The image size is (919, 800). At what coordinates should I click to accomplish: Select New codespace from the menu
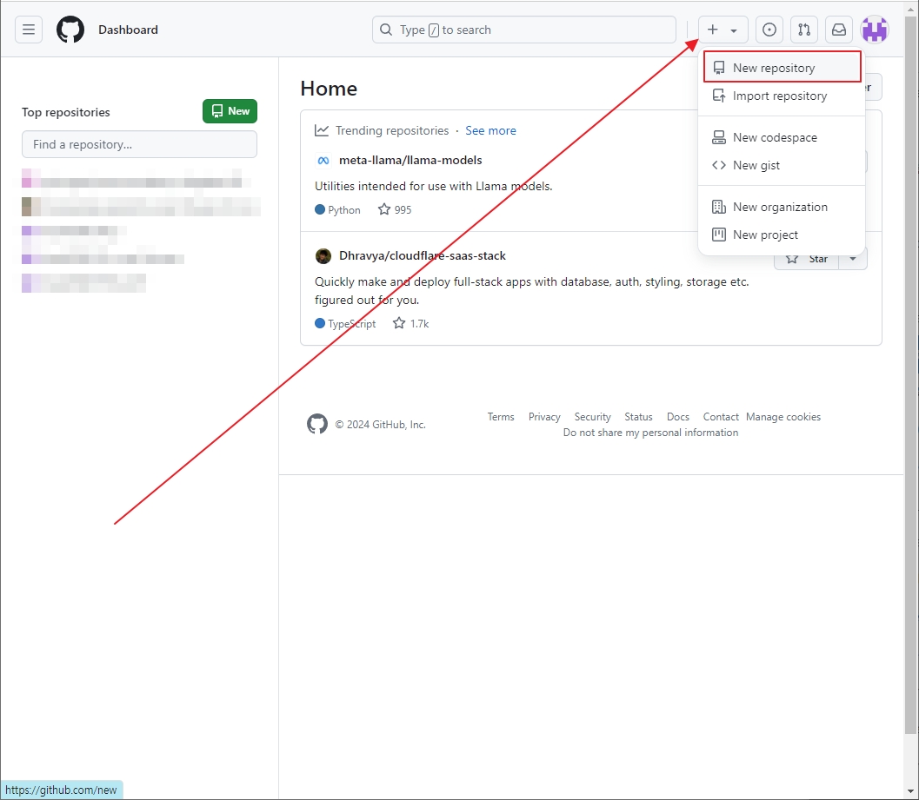tap(782, 137)
